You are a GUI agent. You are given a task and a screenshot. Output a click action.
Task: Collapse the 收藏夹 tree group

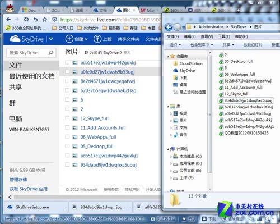tap(168, 56)
